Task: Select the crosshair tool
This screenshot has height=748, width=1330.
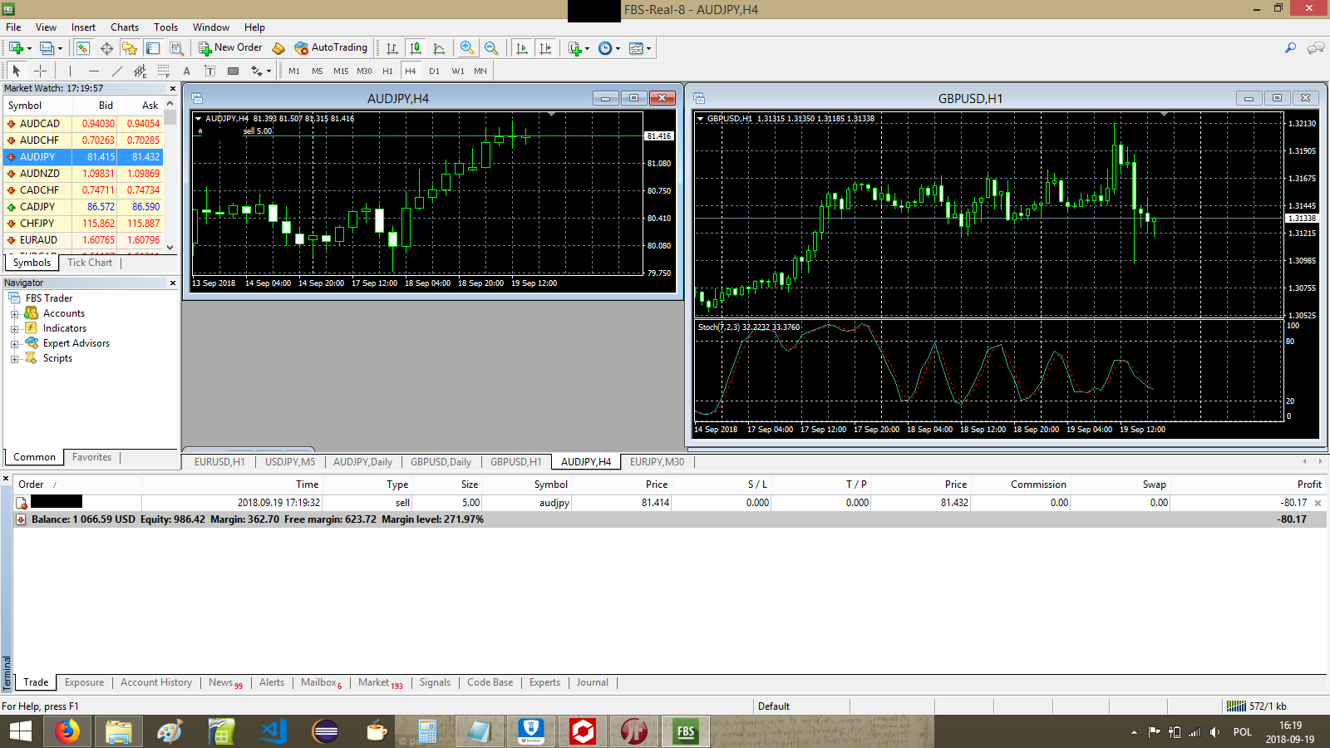Action: (x=40, y=71)
